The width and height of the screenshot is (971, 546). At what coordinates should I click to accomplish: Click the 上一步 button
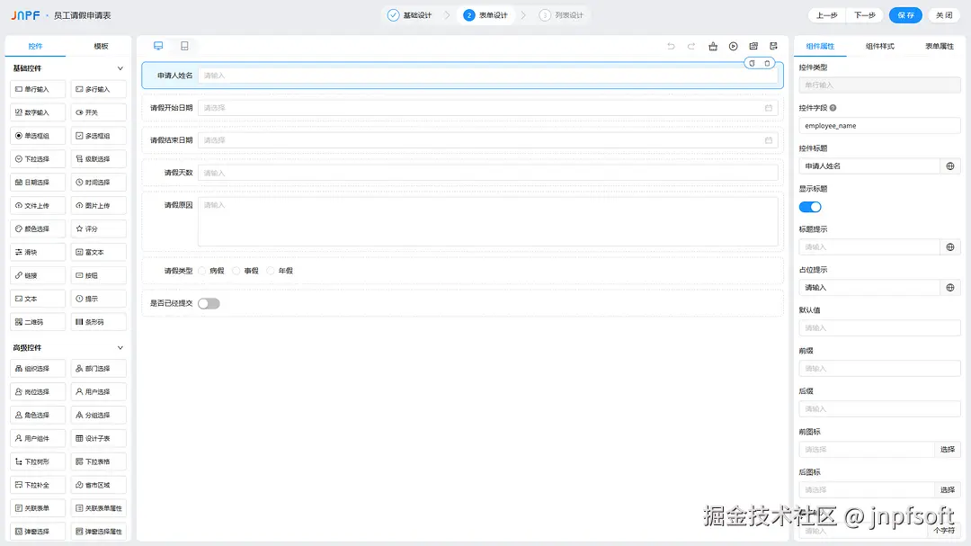point(827,15)
